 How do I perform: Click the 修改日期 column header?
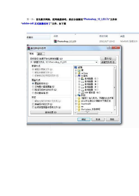103,36
